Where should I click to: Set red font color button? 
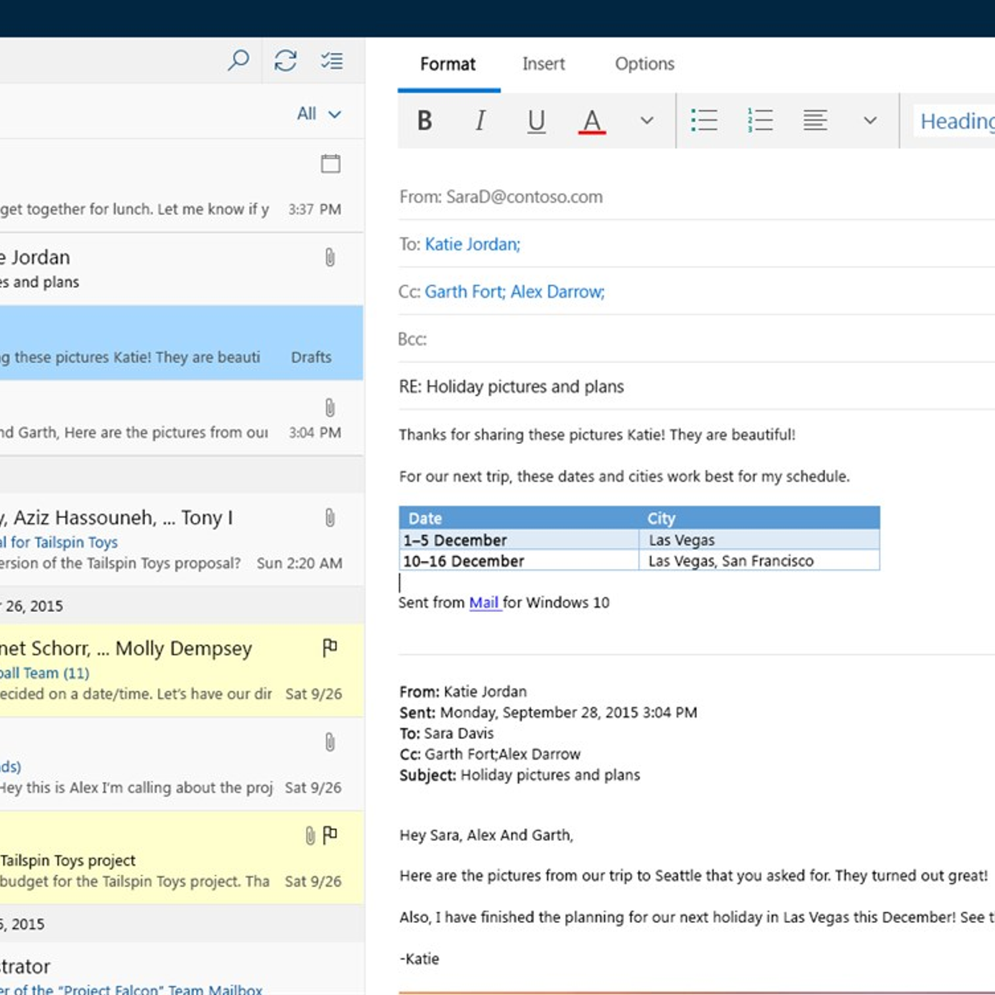click(592, 121)
